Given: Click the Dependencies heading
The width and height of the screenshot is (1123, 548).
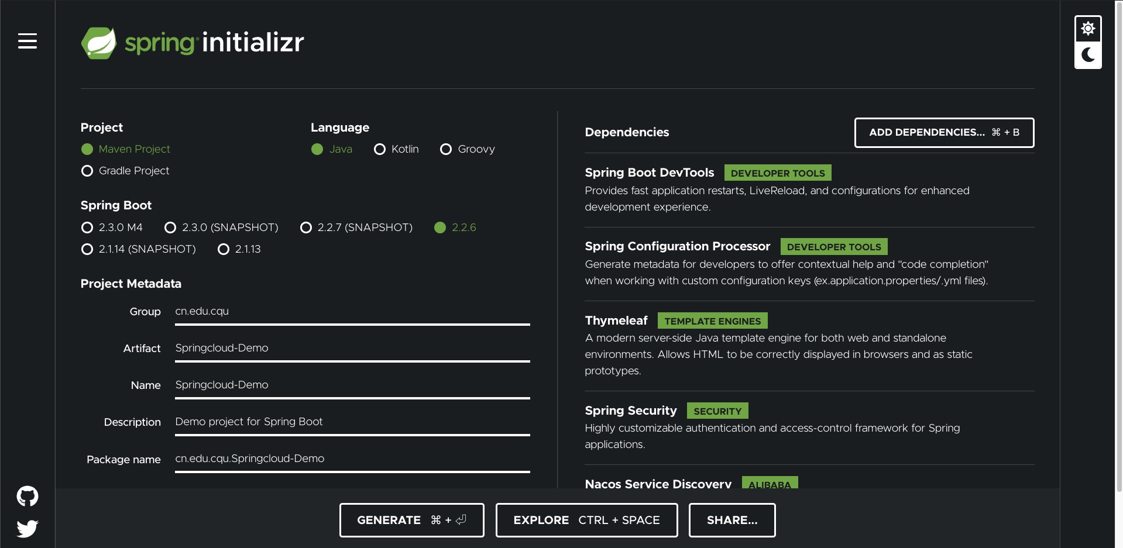Looking at the screenshot, I should (x=627, y=132).
